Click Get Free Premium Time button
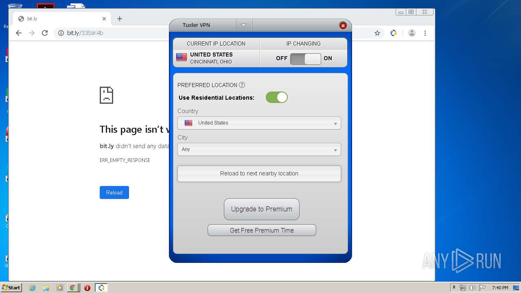The height and width of the screenshot is (293, 521). click(x=262, y=230)
